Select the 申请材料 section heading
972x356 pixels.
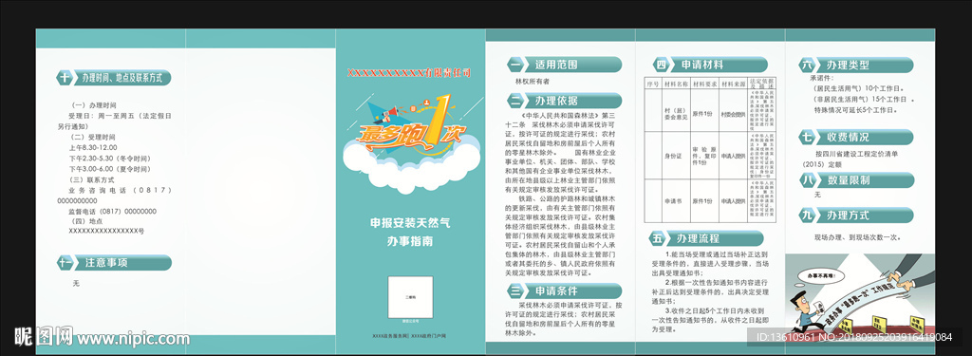[710, 65]
